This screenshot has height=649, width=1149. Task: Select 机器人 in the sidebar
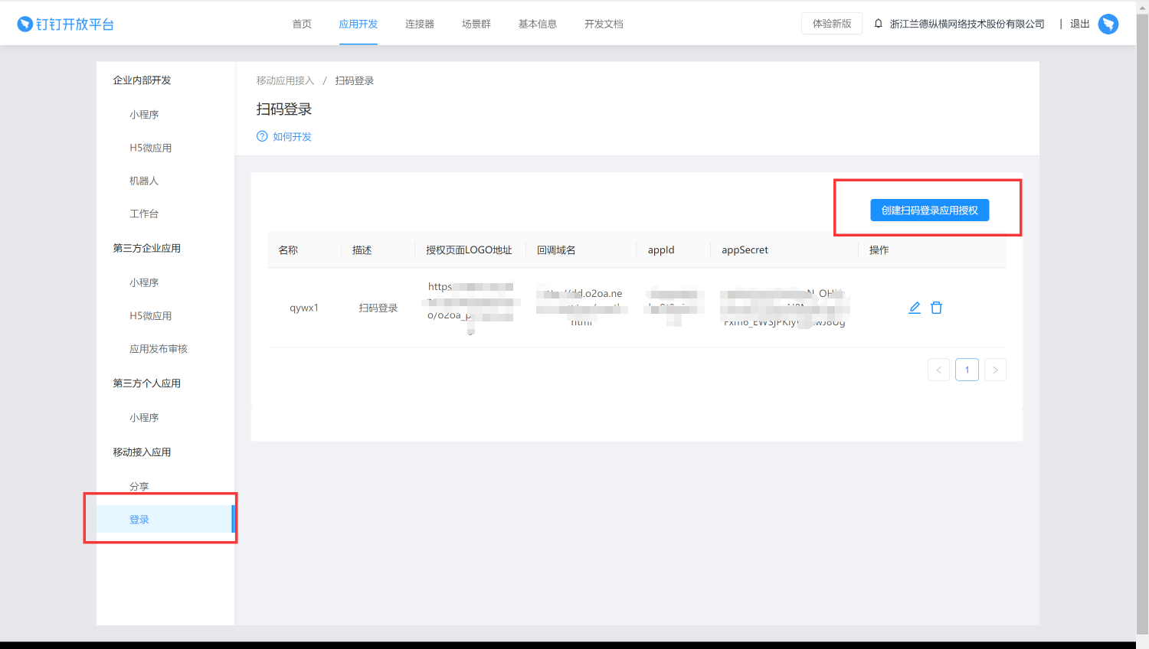(144, 180)
